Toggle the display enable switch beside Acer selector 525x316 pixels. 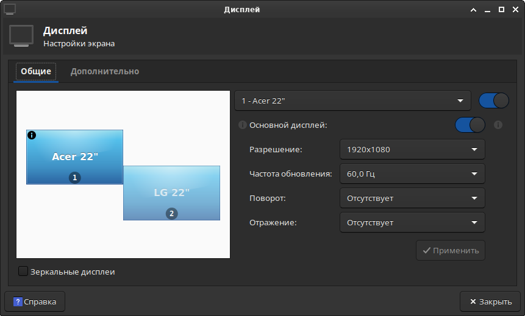[494, 100]
